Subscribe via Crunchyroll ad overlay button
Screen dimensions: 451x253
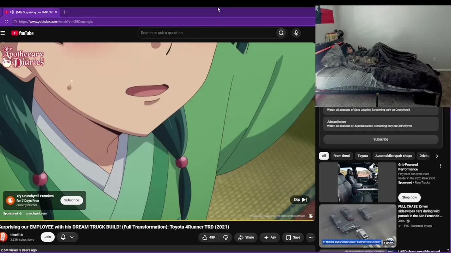[72, 200]
